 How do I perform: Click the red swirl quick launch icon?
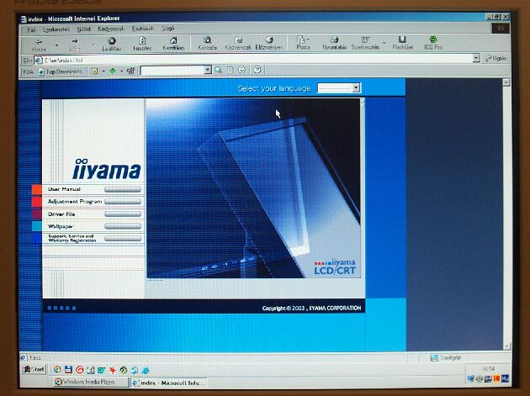79,370
